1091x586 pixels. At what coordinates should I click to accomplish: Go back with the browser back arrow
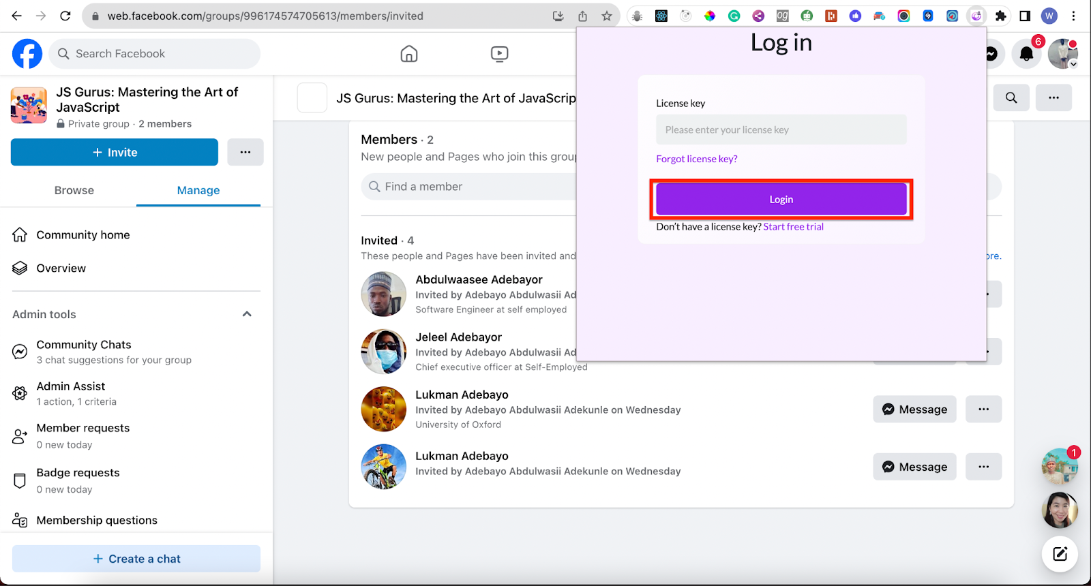(16, 16)
